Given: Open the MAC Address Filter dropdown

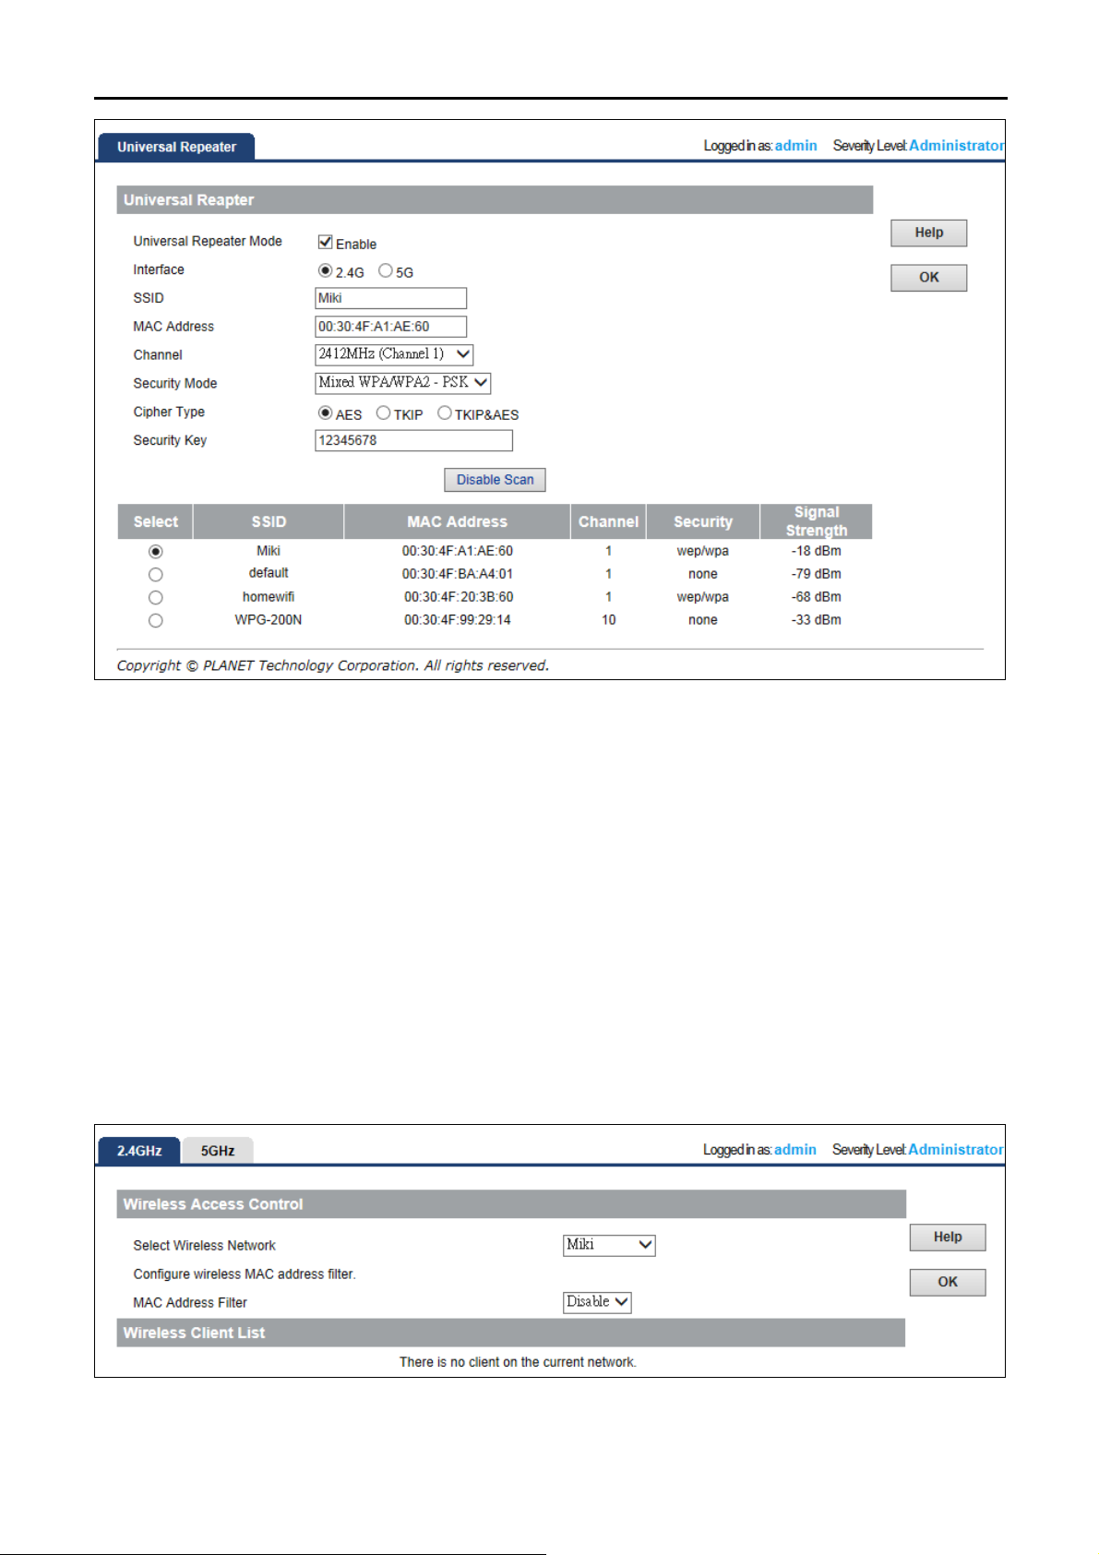Looking at the screenshot, I should click(597, 1302).
